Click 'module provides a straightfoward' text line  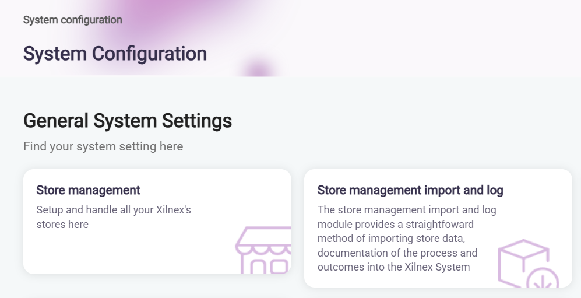coord(396,224)
